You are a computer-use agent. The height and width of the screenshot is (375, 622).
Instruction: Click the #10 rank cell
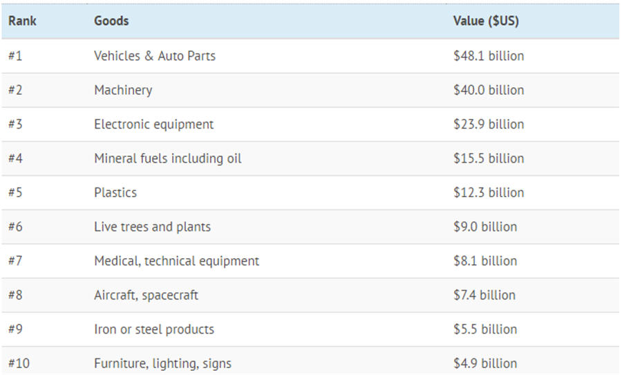click(x=19, y=363)
